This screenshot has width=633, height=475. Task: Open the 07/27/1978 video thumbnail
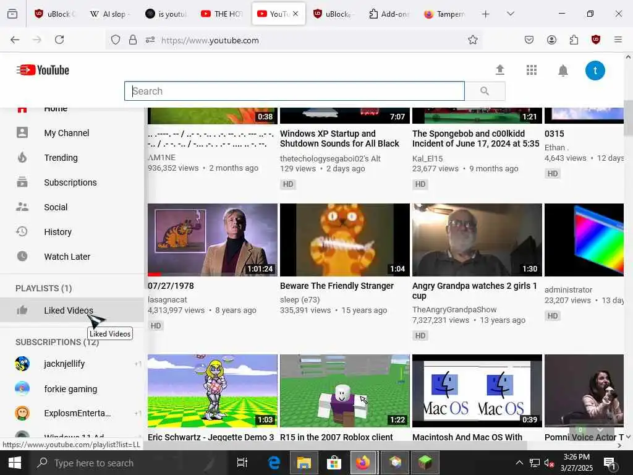coord(213,240)
